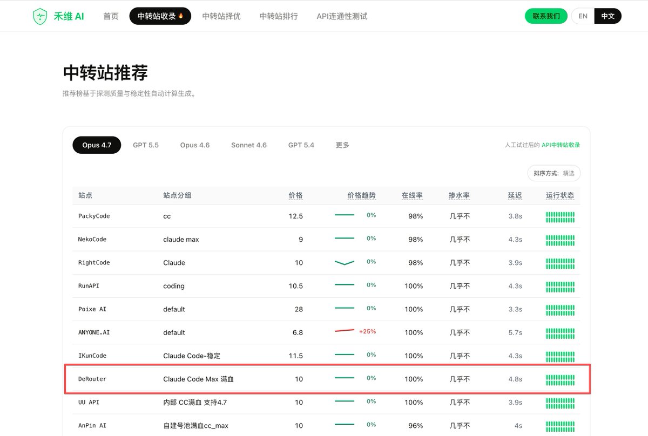The height and width of the screenshot is (436, 648).
Task: Open the NekoCode site row
Action: click(x=326, y=239)
